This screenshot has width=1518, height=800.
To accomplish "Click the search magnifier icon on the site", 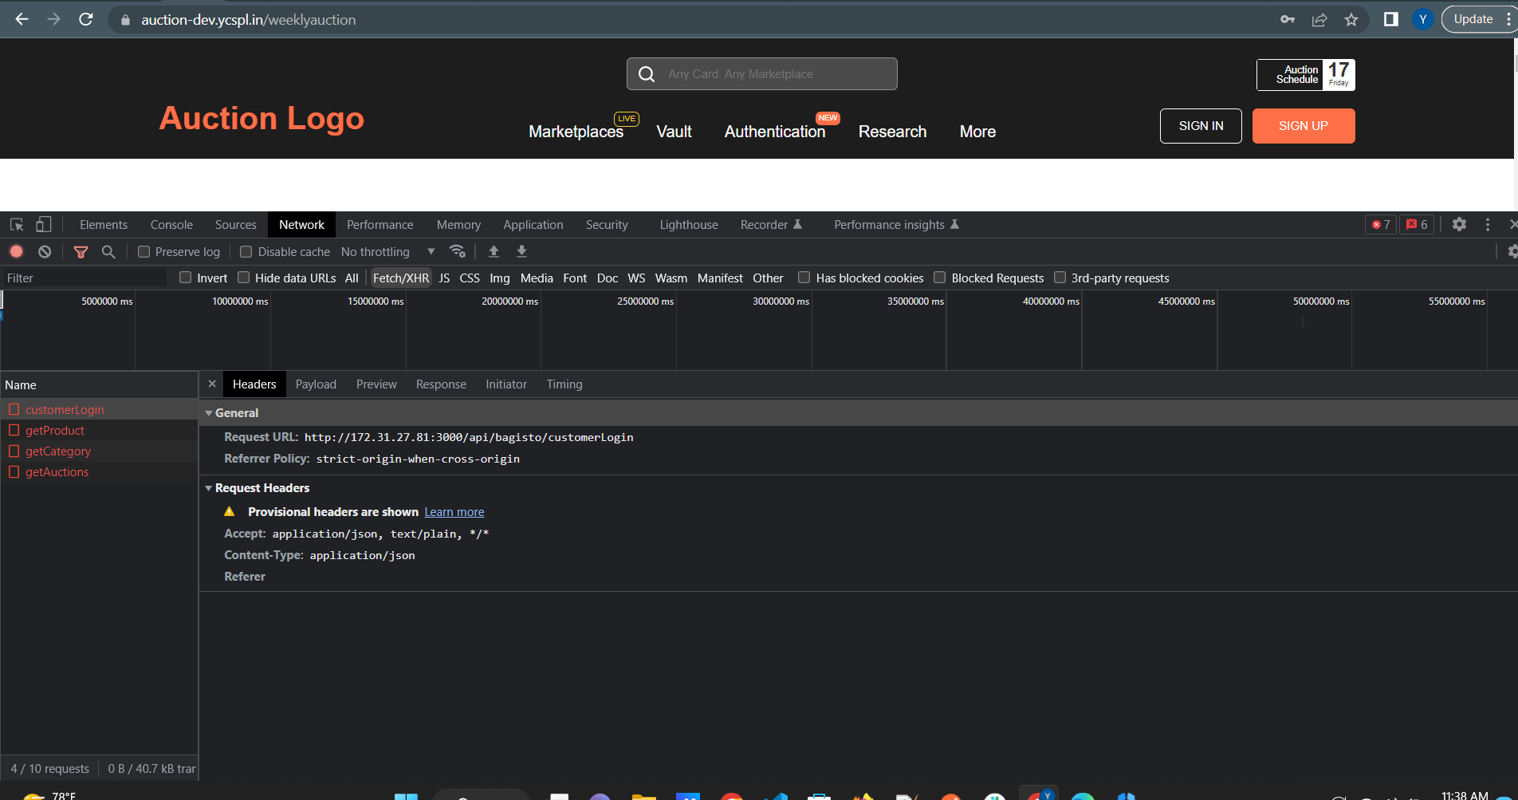I will 647,74.
